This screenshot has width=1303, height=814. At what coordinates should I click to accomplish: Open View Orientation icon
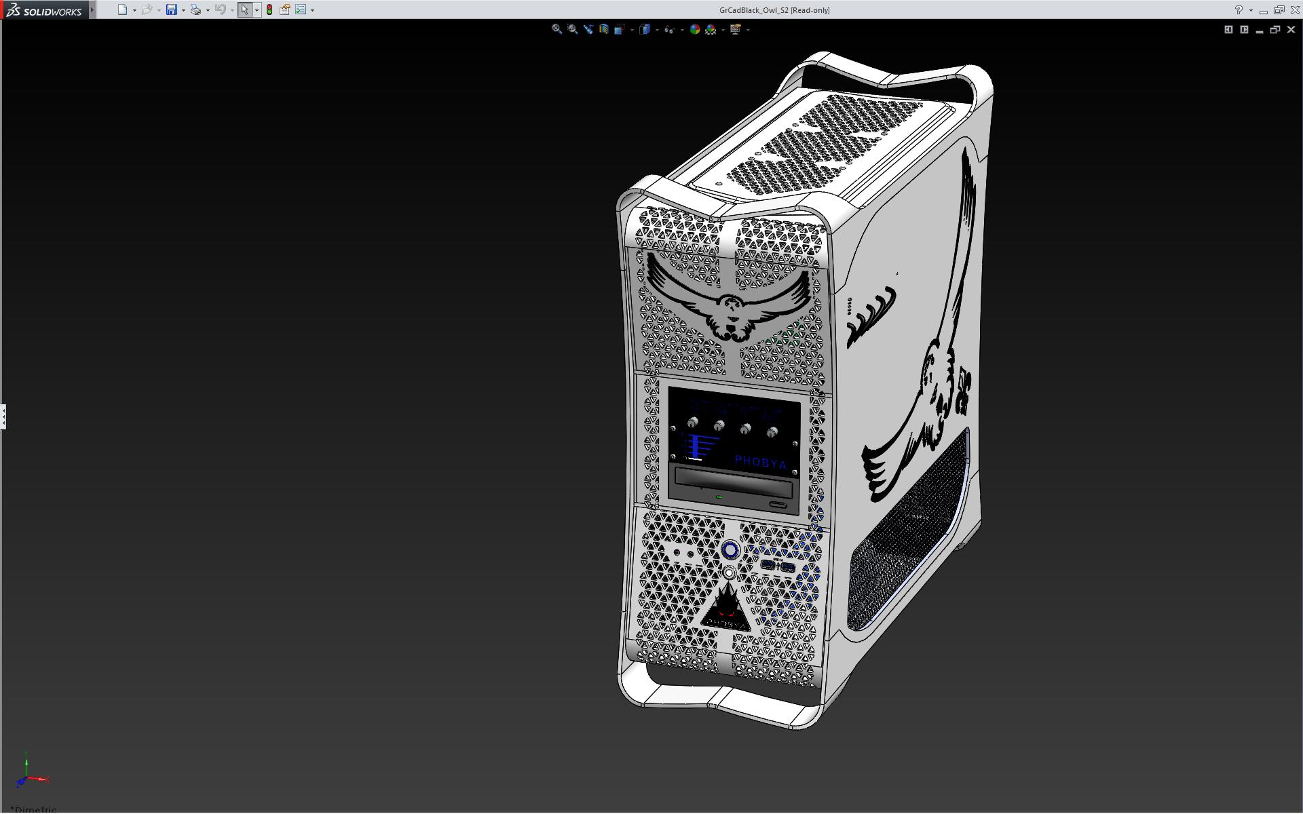pyautogui.click(x=620, y=29)
